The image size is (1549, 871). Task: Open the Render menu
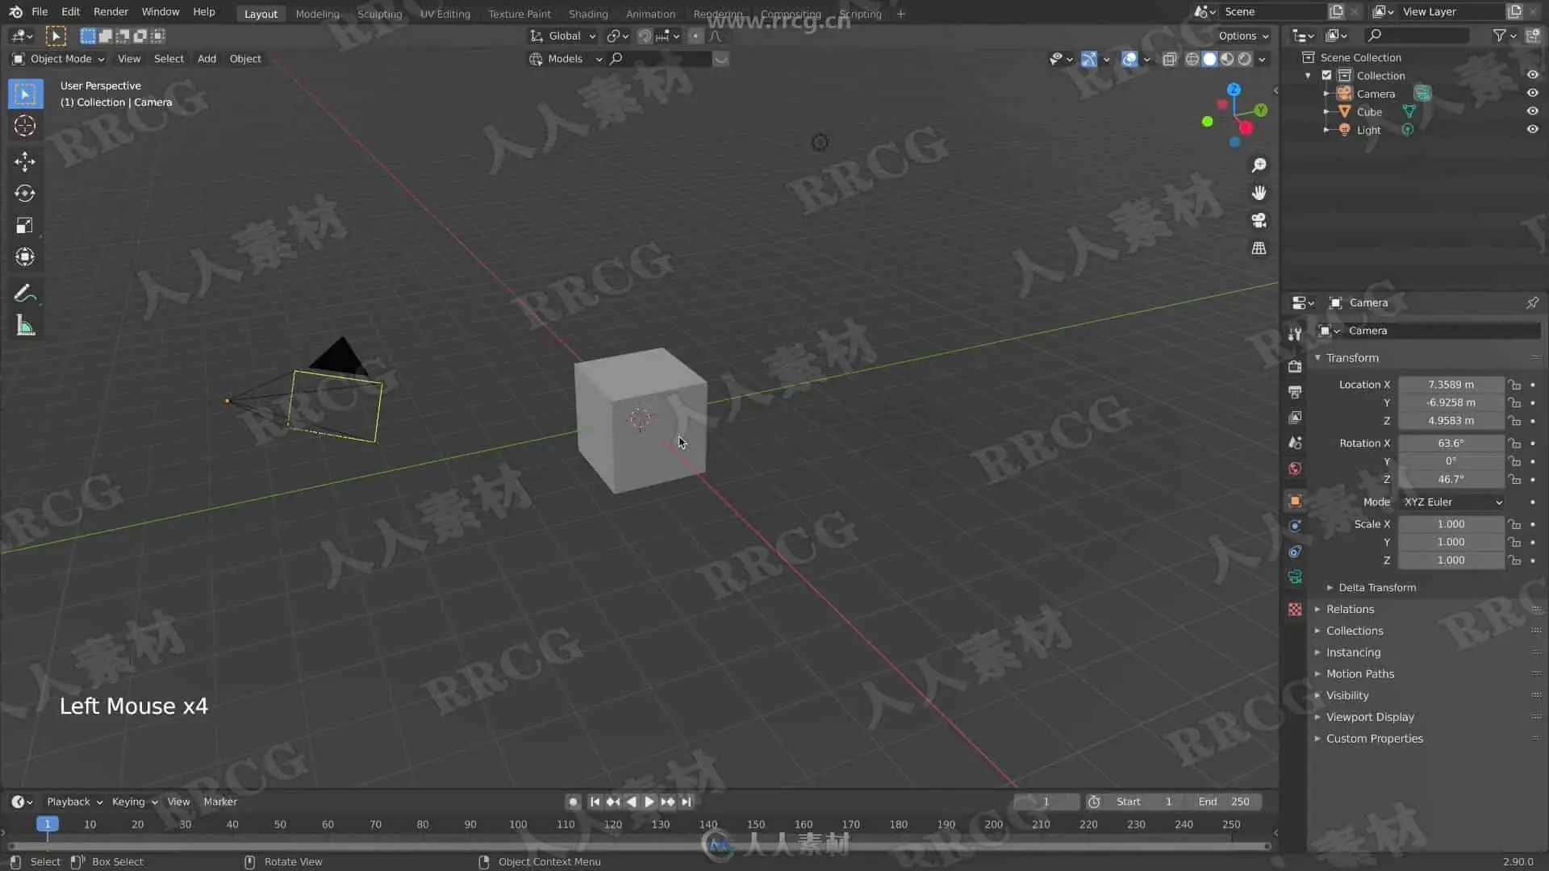(111, 12)
